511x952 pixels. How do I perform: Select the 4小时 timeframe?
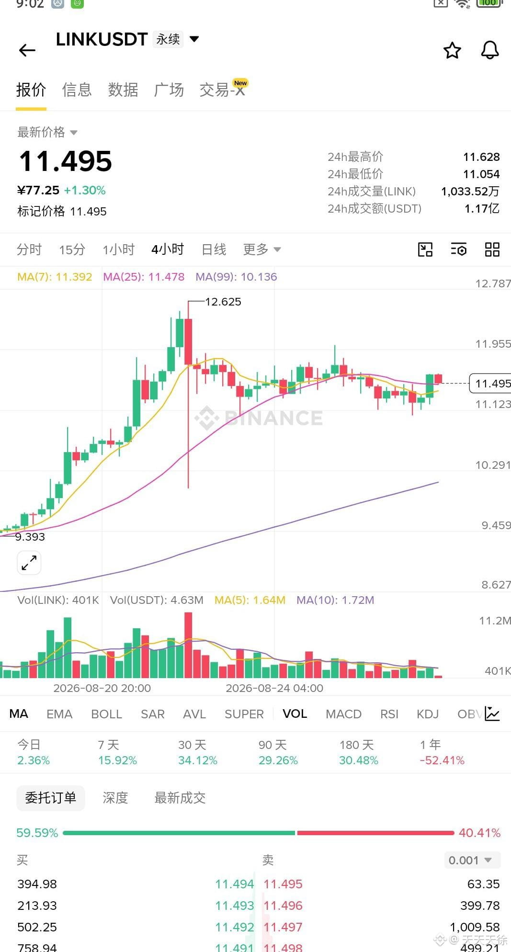(x=168, y=249)
